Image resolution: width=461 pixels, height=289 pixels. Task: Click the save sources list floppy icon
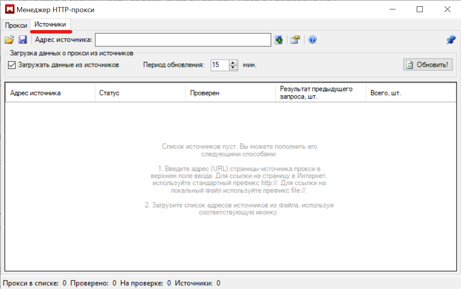pyautogui.click(x=22, y=39)
